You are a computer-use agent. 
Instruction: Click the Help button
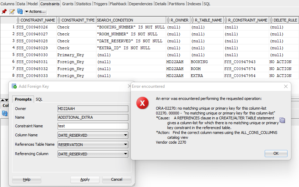pyautogui.click(x=26, y=179)
